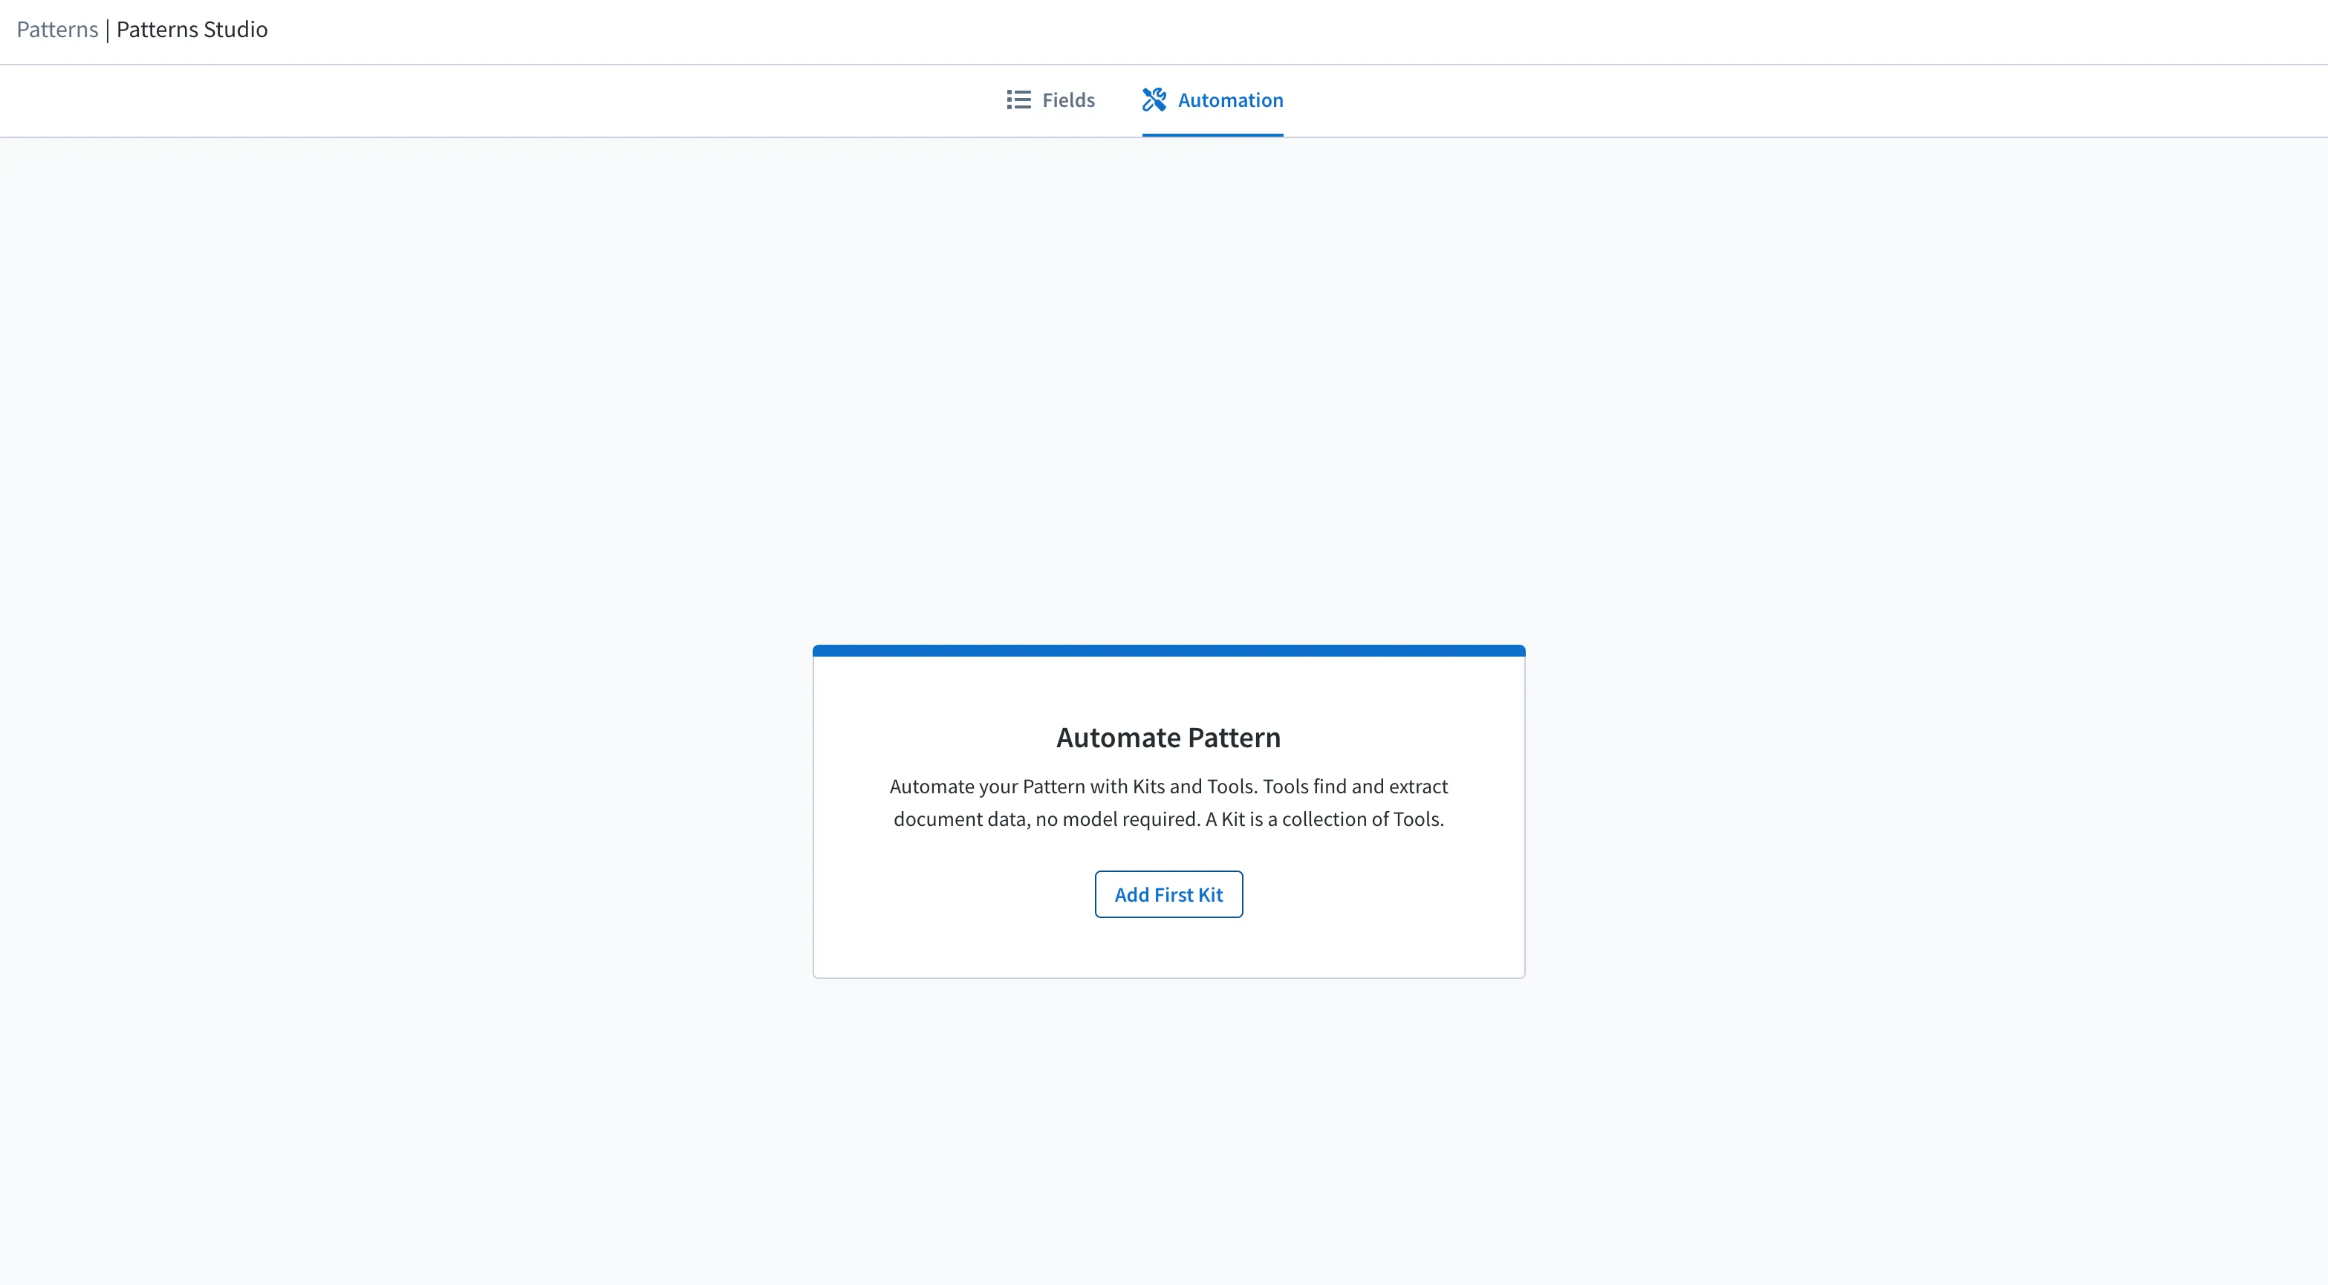The width and height of the screenshot is (2328, 1285).
Task: Click the description starting 'Automate your Pattern with Kits'
Action: coord(1168,802)
